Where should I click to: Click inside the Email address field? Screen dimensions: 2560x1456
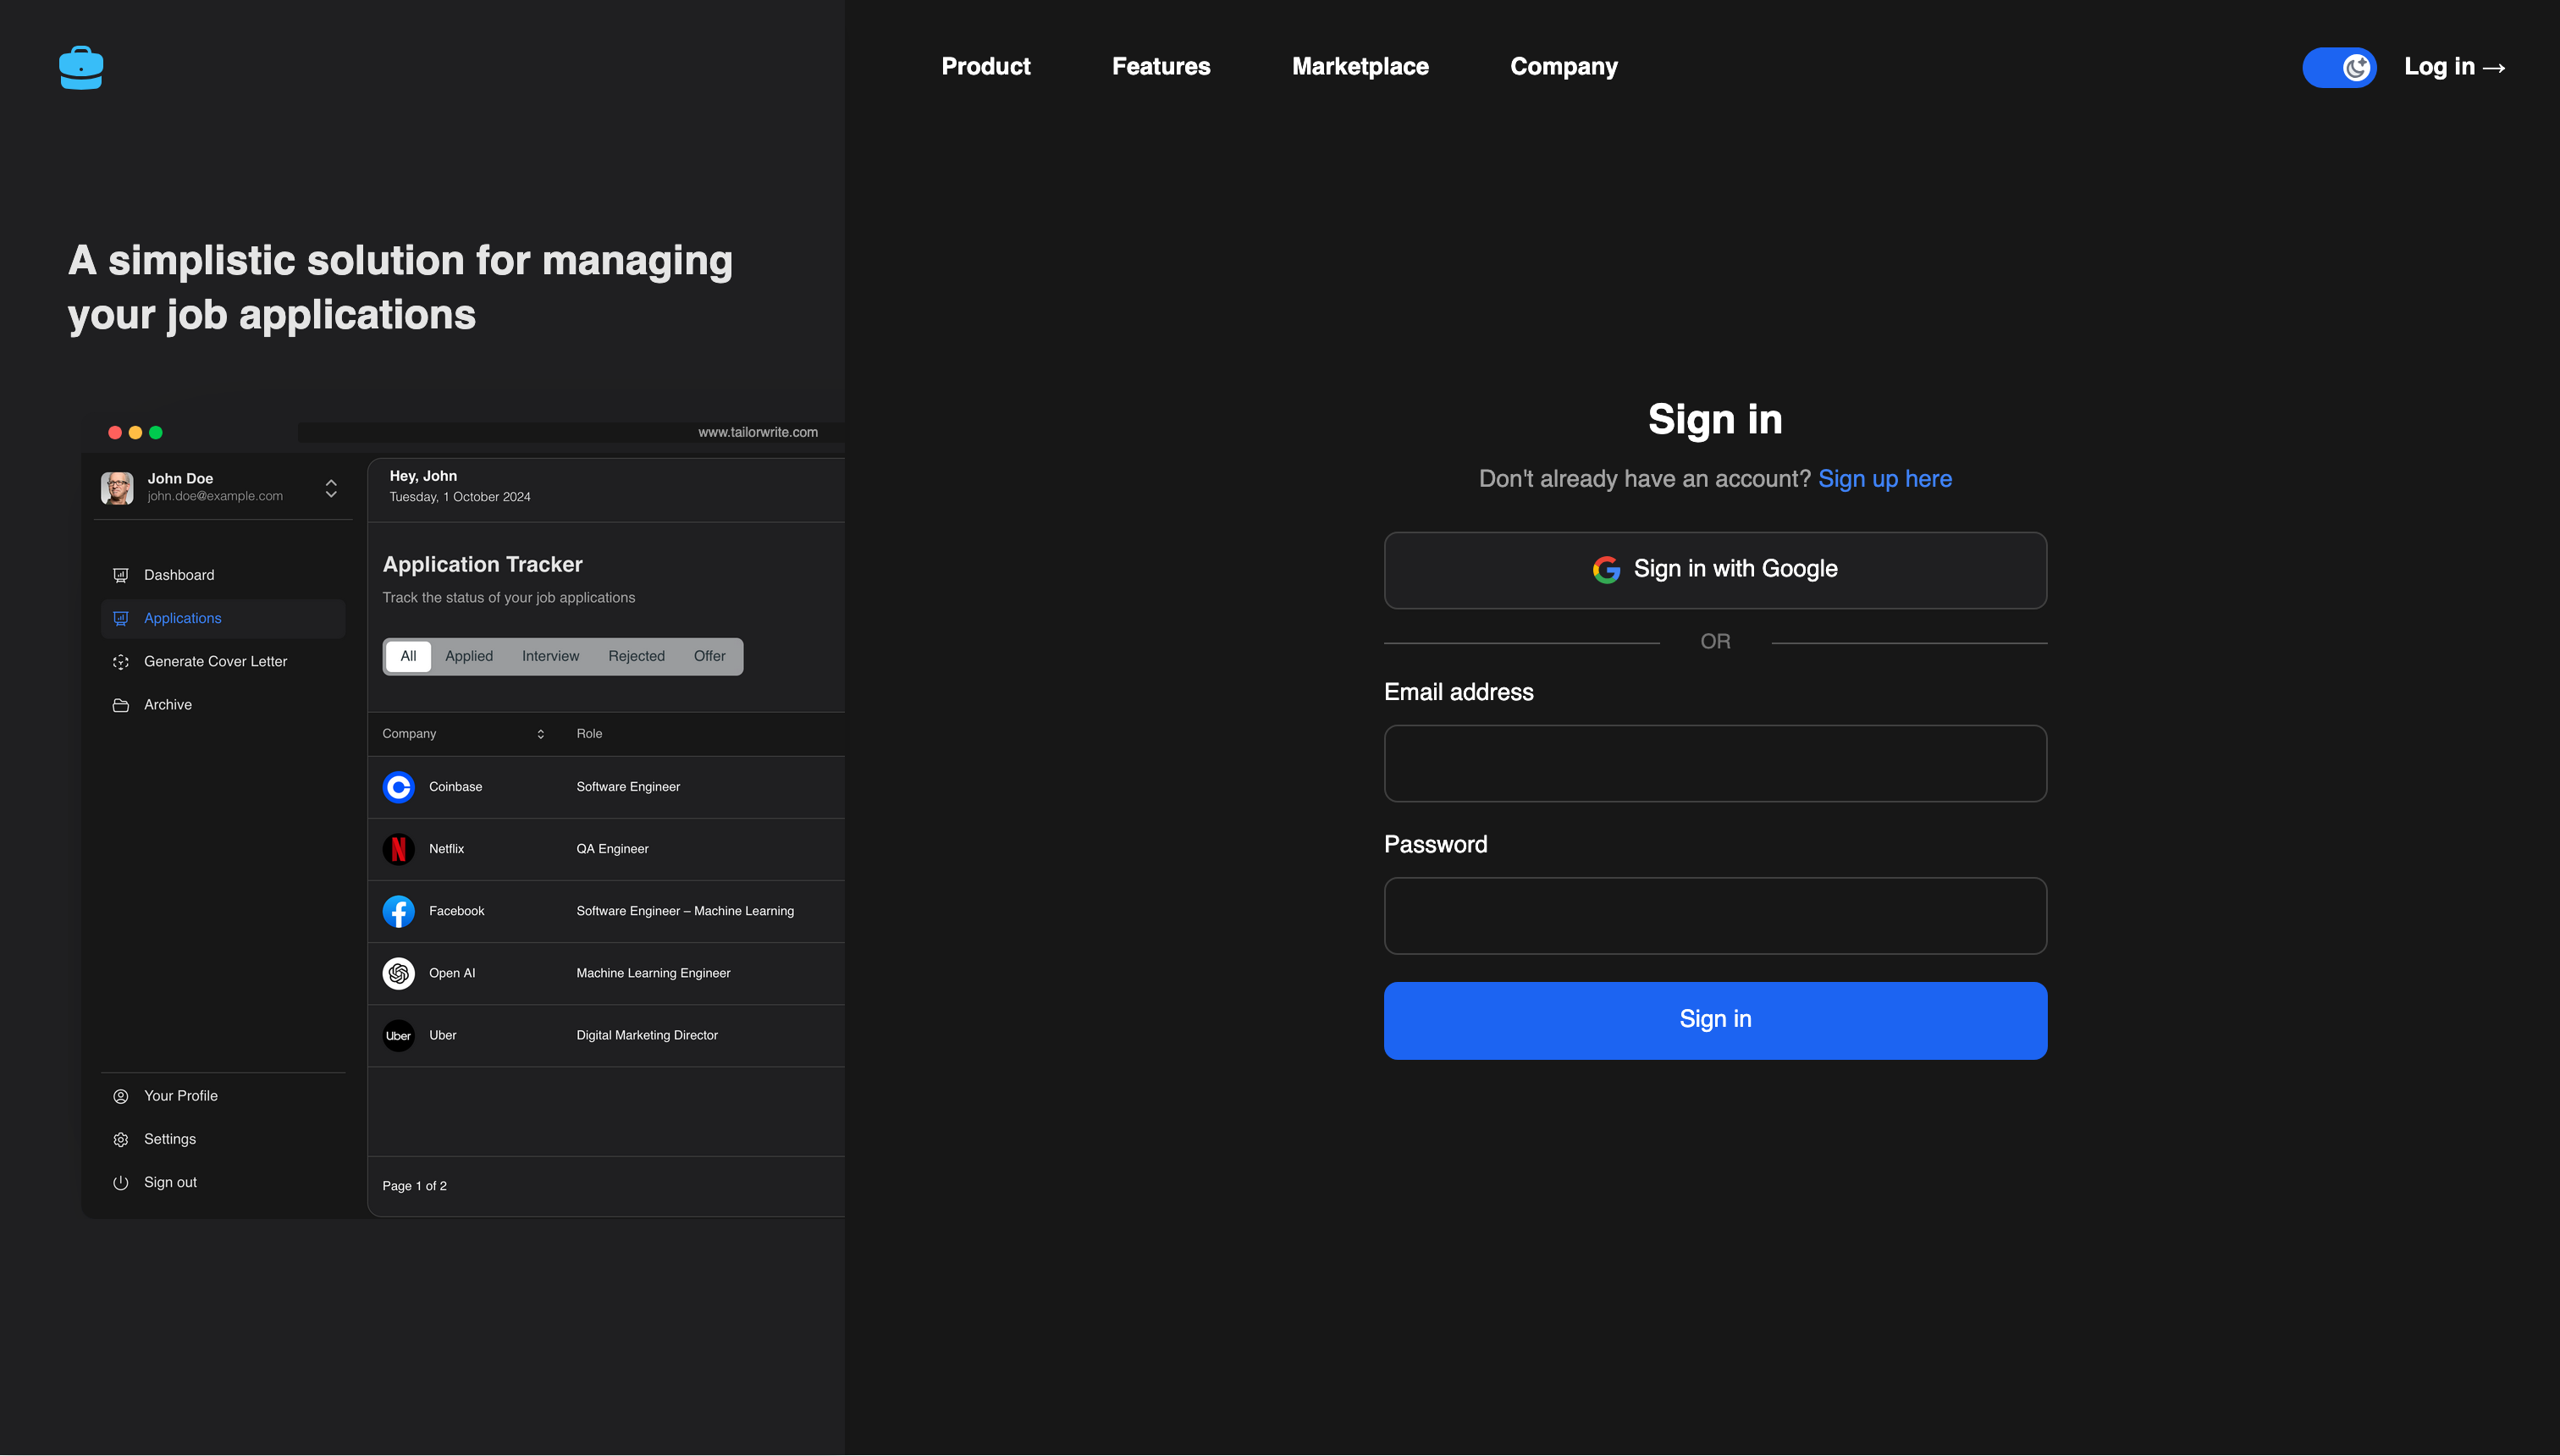click(1714, 763)
